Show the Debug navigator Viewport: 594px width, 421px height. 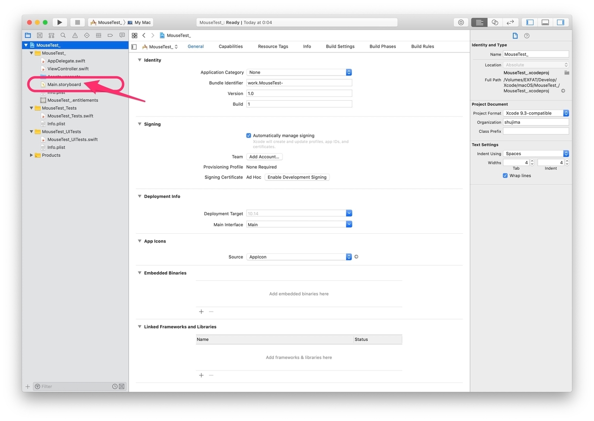(98, 35)
